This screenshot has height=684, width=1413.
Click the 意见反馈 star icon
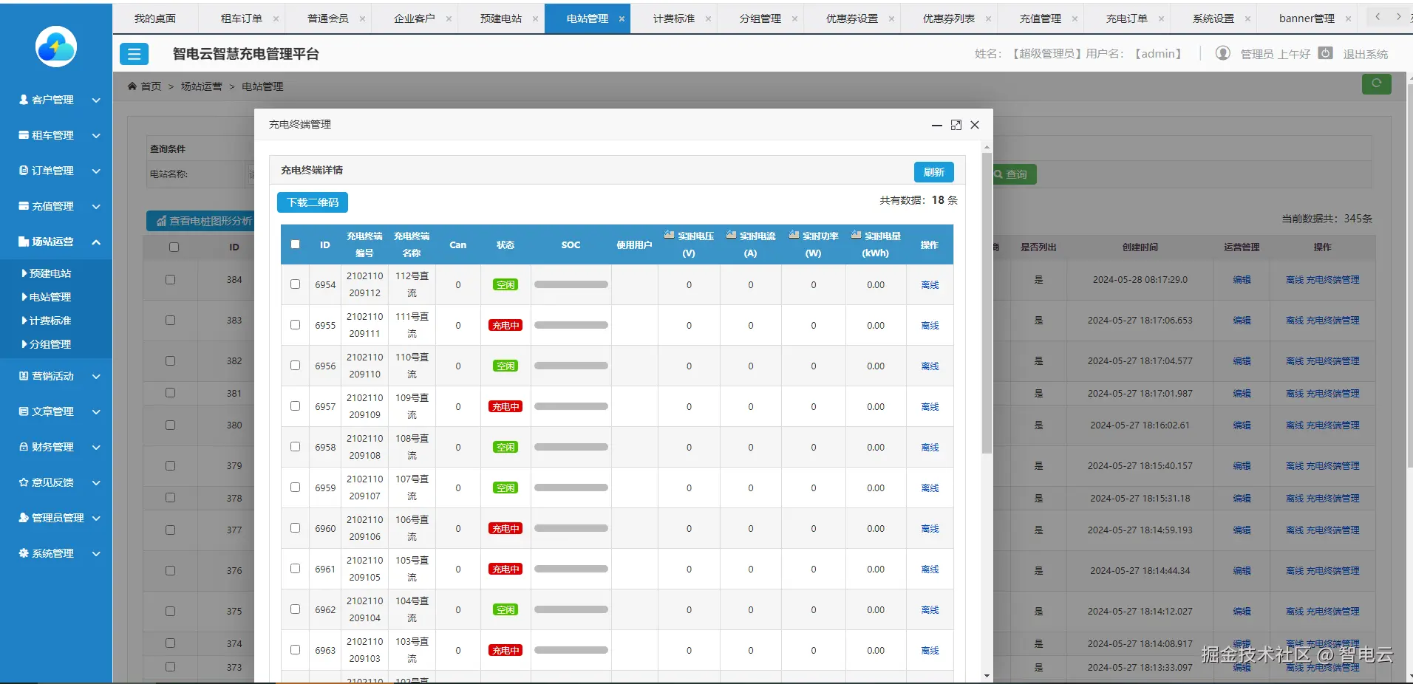click(24, 482)
